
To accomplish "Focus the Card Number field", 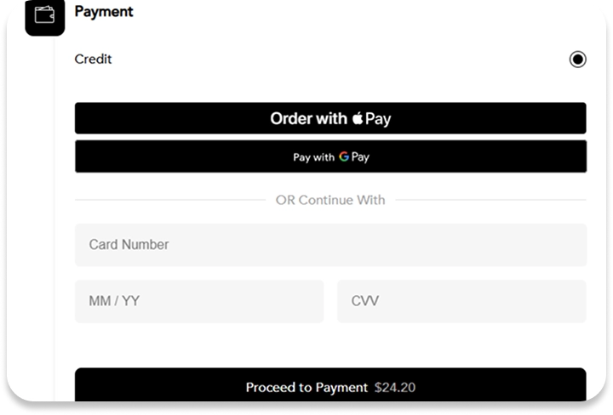I will (330, 245).
